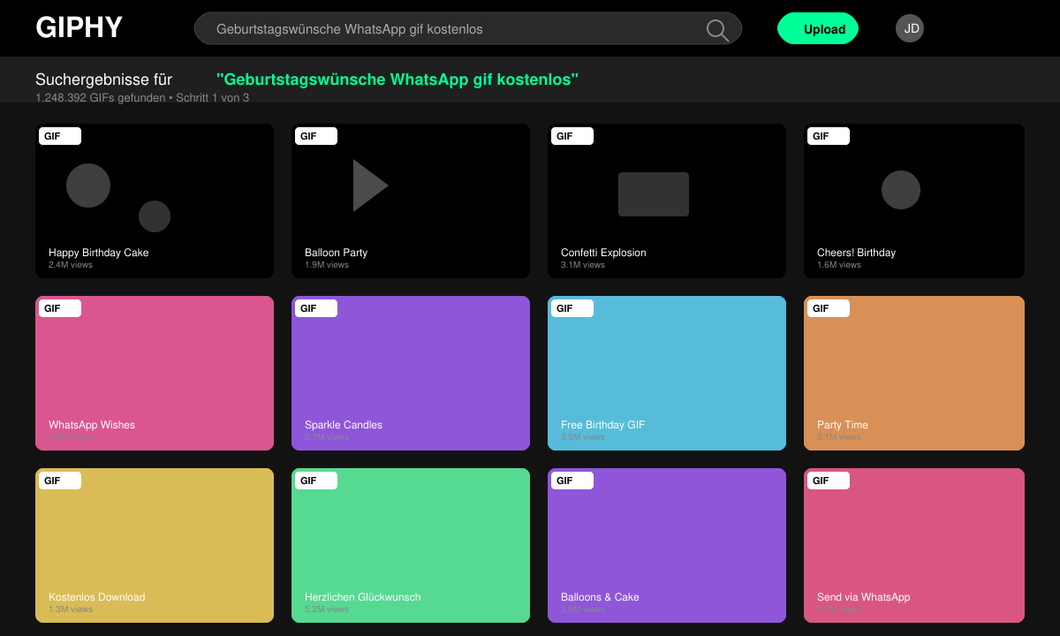This screenshot has height=636, width=1060.
Task: Open the Happy Birthday Cake GIF
Action: pos(155,201)
